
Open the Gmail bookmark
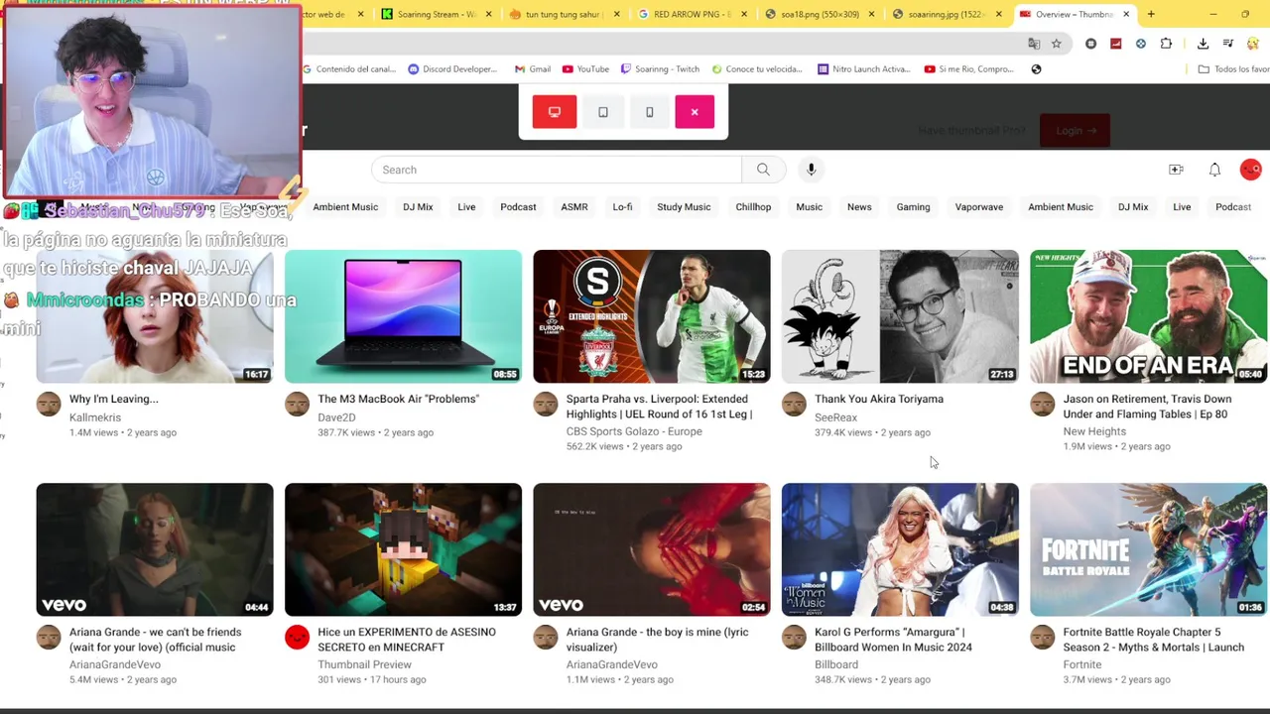(533, 69)
